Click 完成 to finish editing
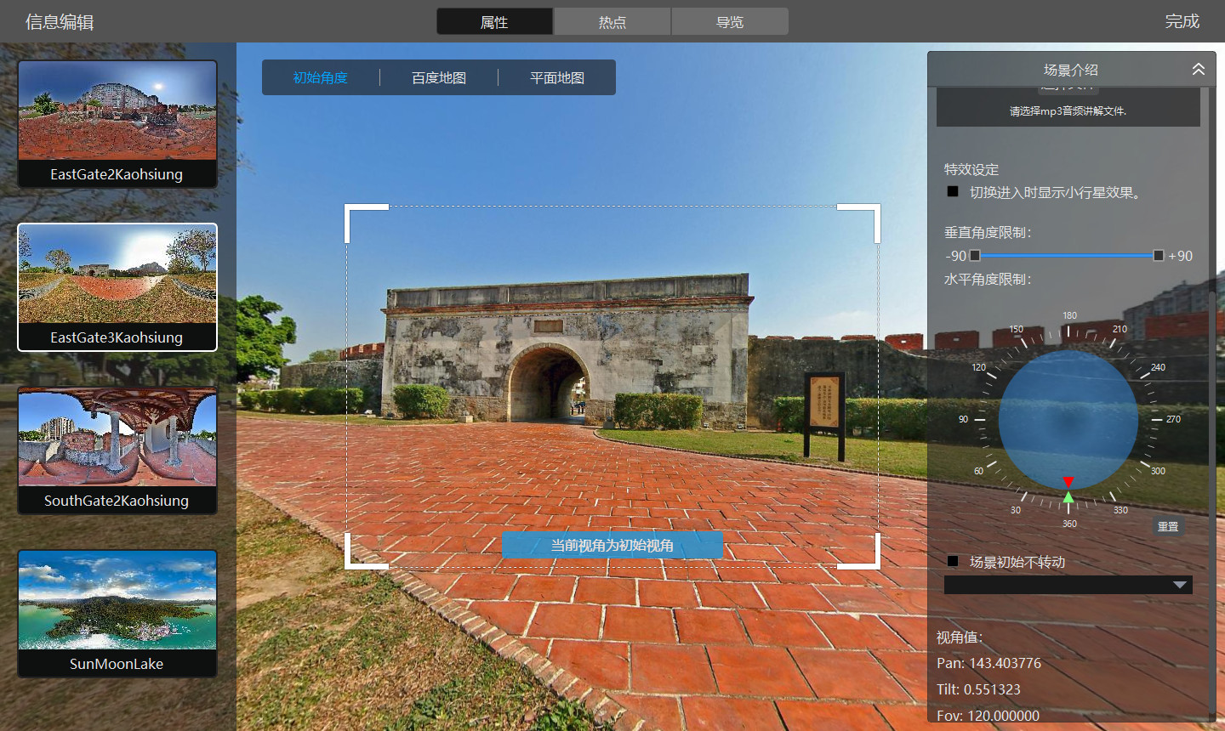The width and height of the screenshot is (1225, 731). (x=1182, y=21)
